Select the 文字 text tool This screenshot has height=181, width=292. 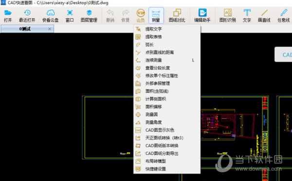pos(247,16)
